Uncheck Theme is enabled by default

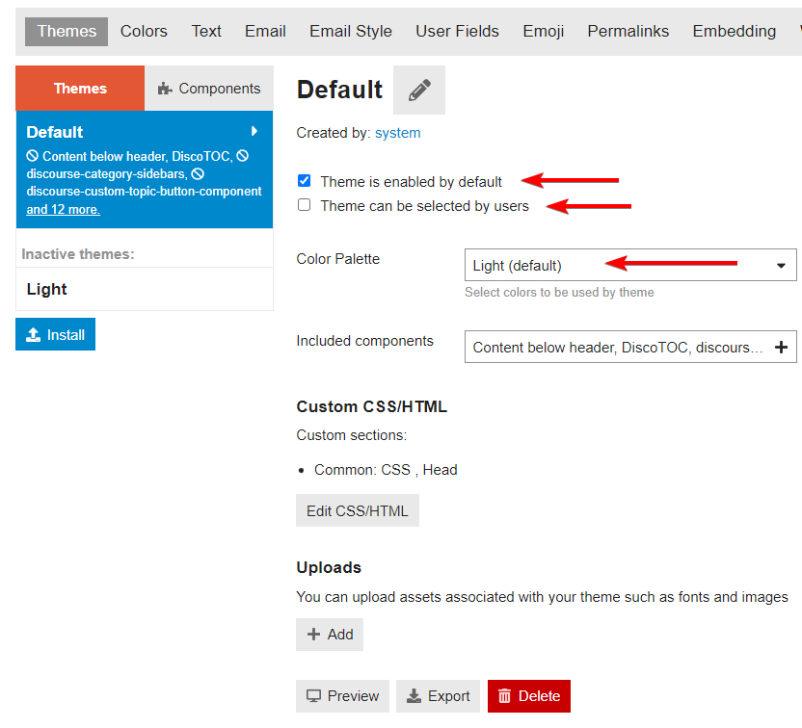click(x=304, y=180)
